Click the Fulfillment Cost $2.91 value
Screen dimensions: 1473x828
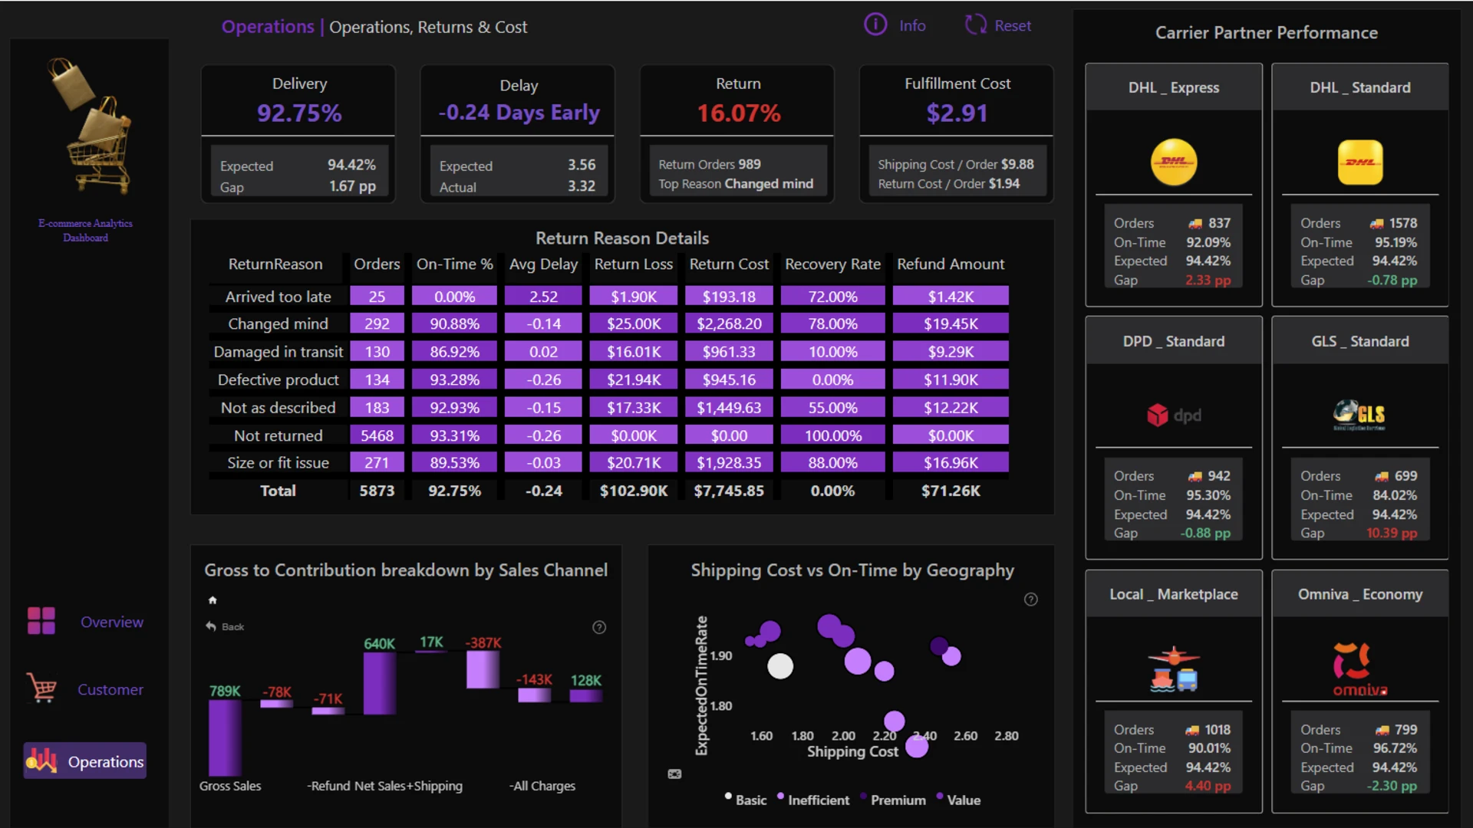tap(957, 113)
